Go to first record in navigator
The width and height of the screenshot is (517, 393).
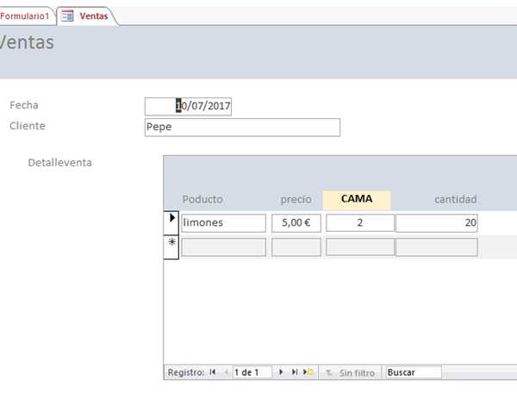[213, 372]
